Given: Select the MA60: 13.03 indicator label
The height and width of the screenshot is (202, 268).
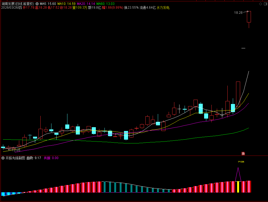Looking at the screenshot, I should pyautogui.click(x=106, y=4).
